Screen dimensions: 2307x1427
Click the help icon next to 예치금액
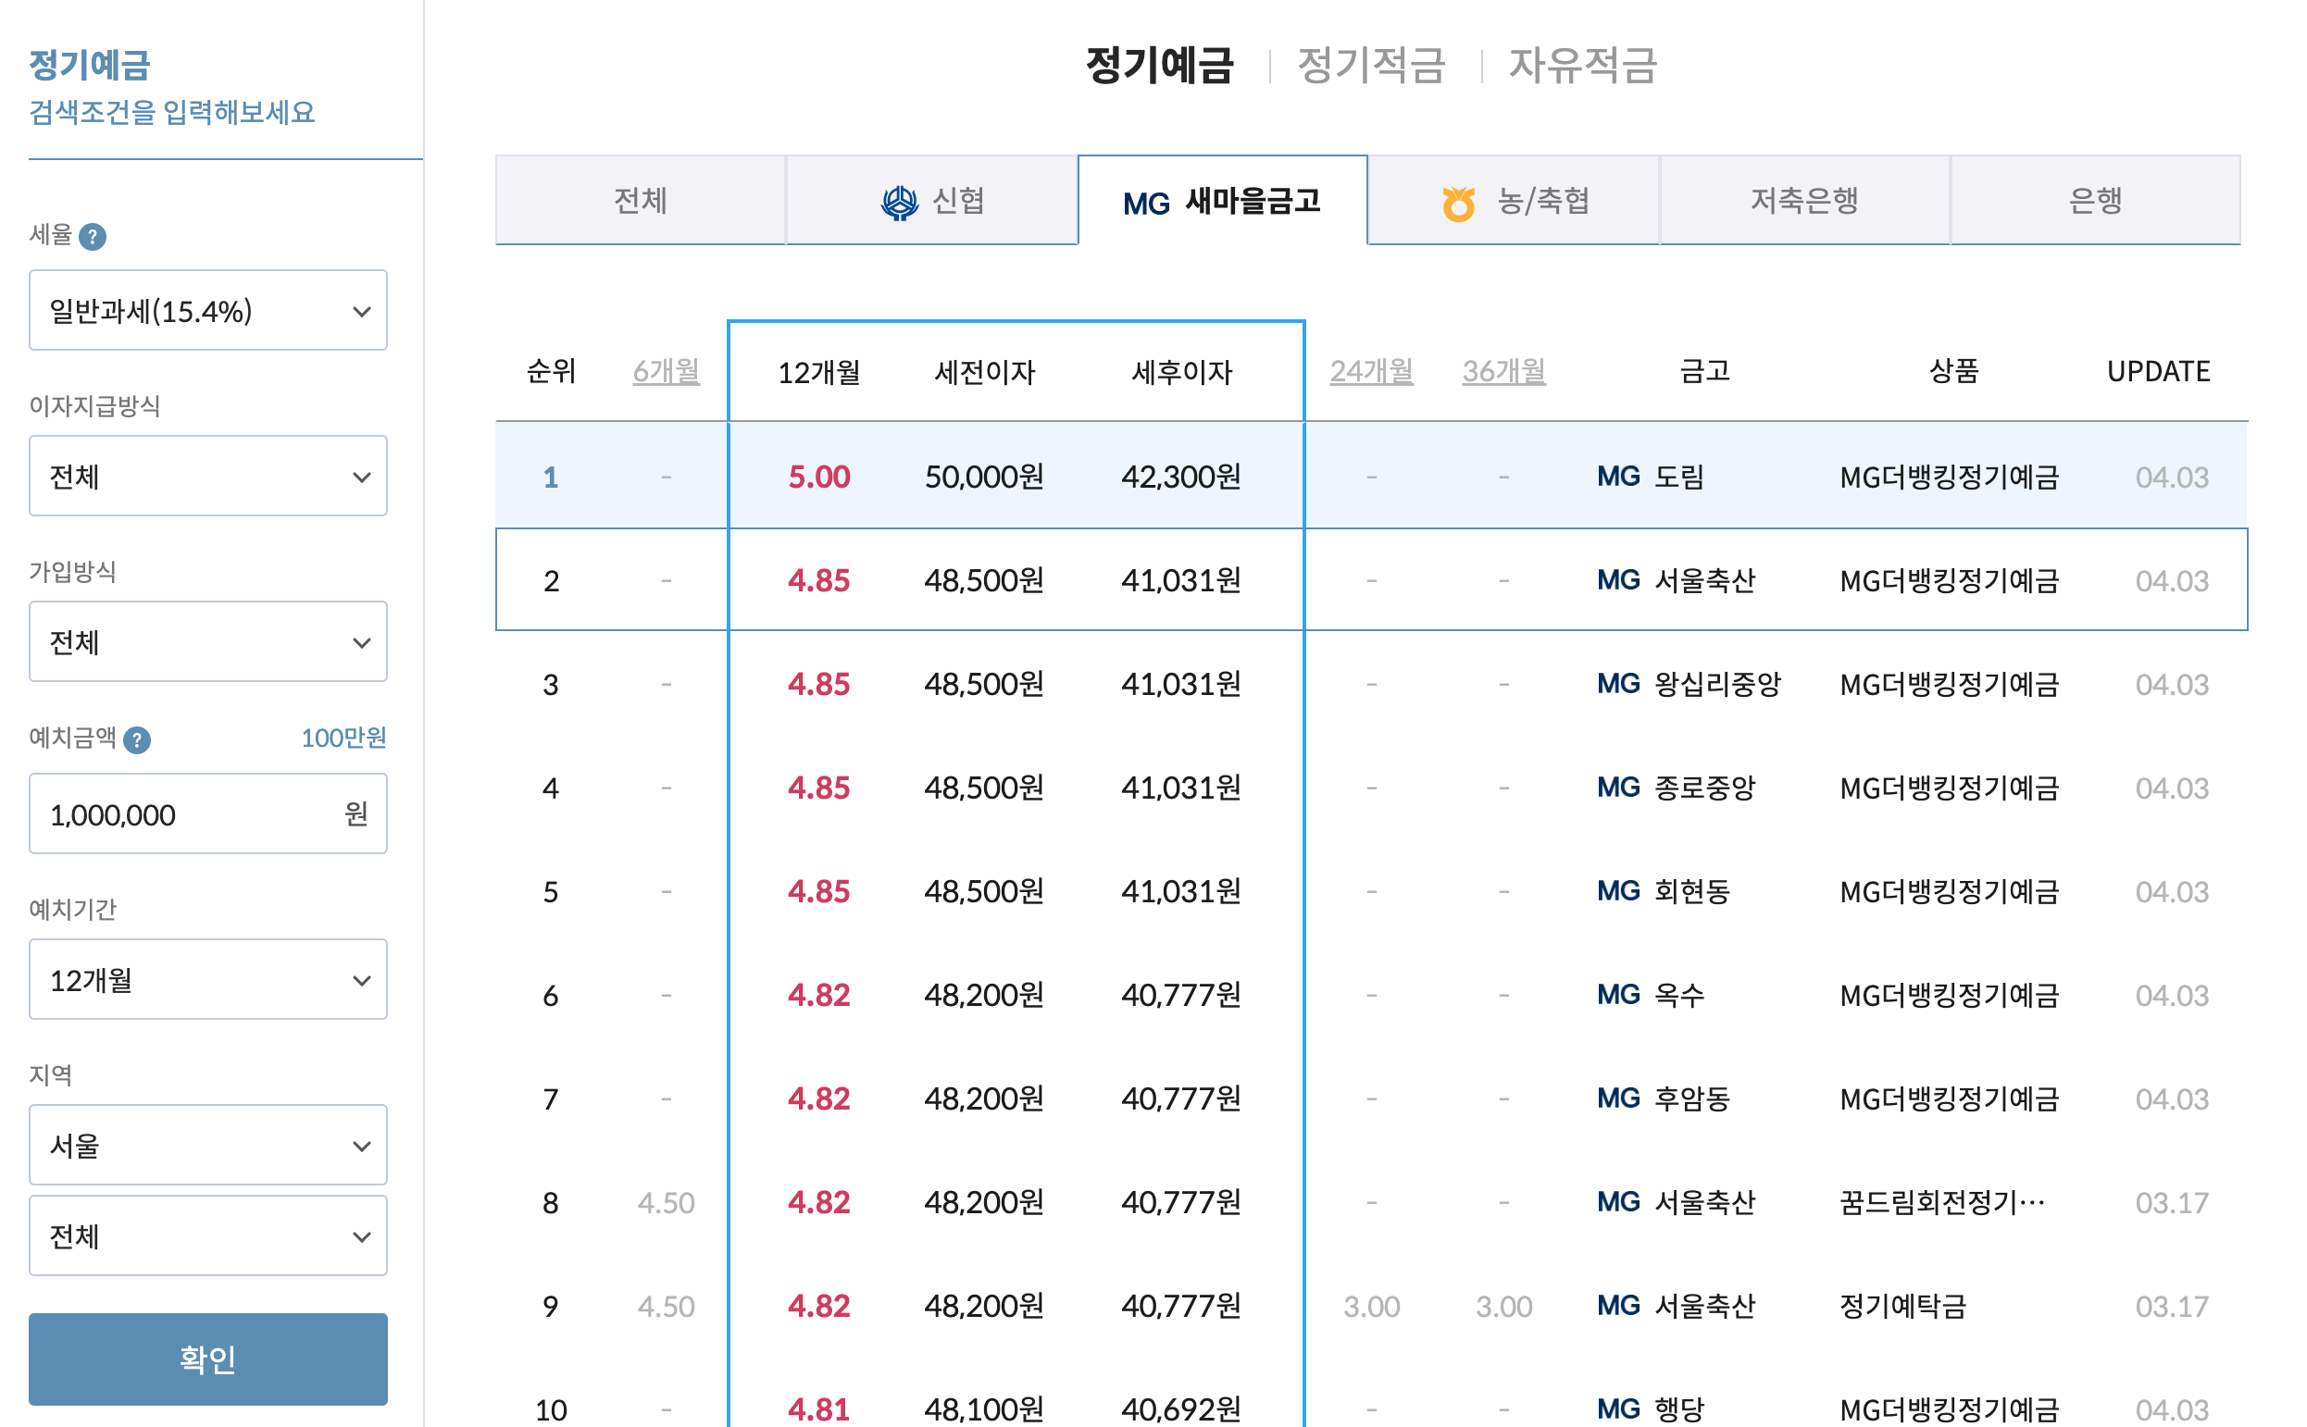(x=137, y=740)
